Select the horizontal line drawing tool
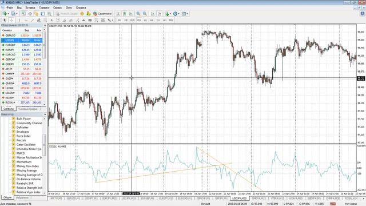Viewport: 366px width, 206px height. click(26, 21)
